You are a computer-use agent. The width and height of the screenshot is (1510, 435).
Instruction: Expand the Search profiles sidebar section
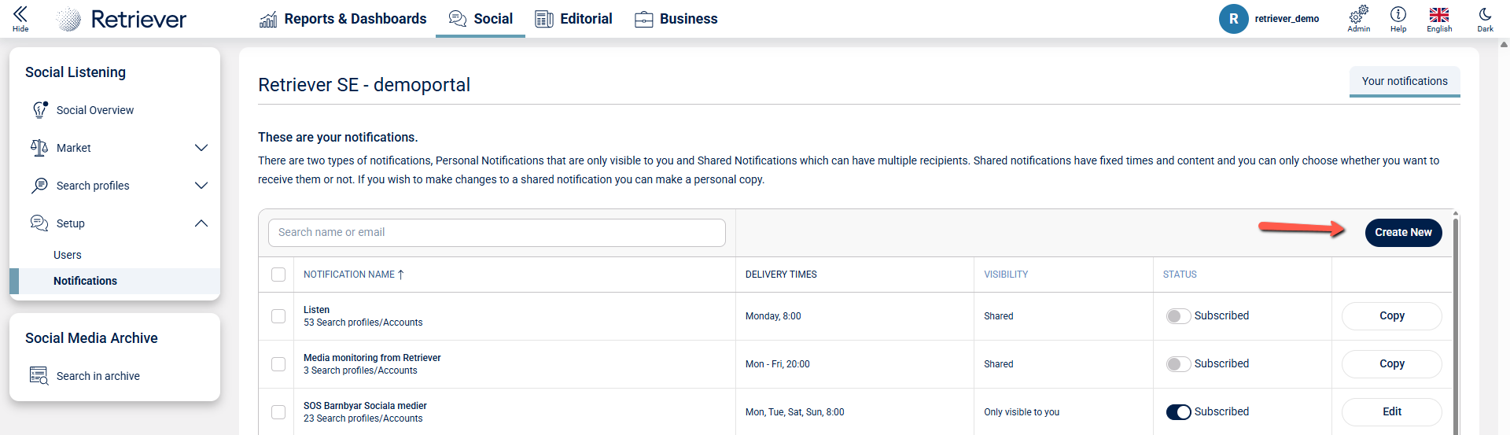coord(201,186)
